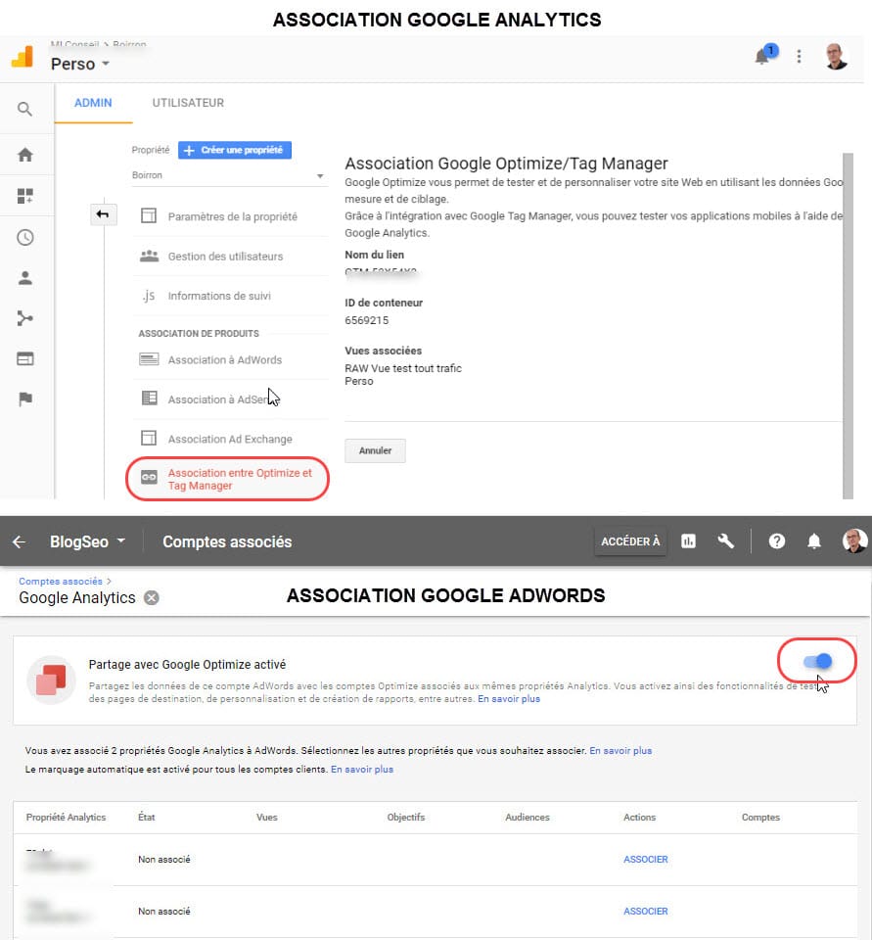Open Paramètres de la propriété
The image size is (872, 940).
(233, 216)
